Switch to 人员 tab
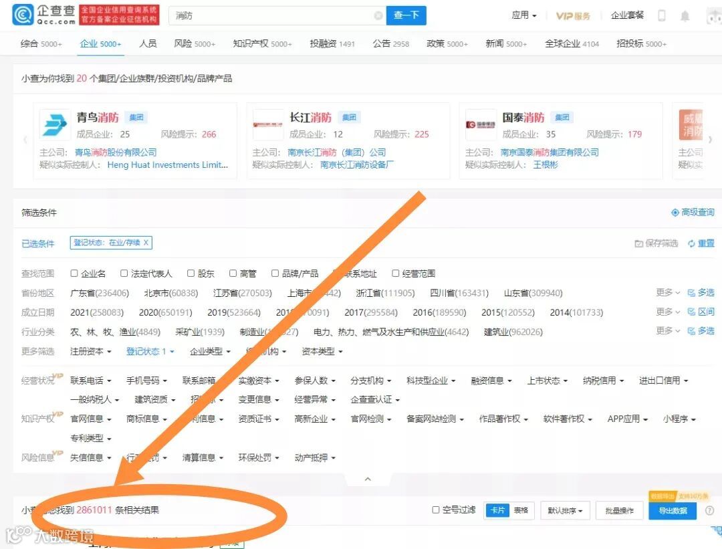This screenshot has width=722, height=549. [x=148, y=43]
